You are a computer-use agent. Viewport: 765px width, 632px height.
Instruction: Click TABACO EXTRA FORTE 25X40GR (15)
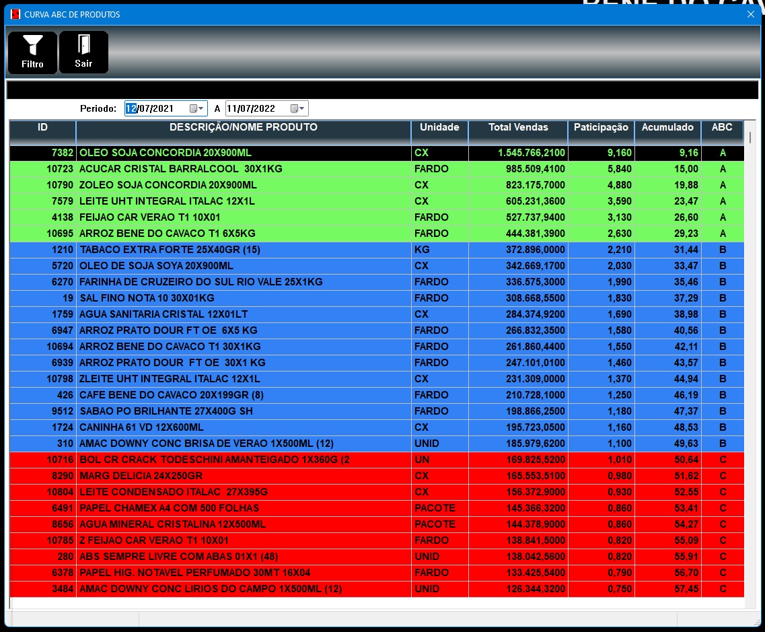377,250
